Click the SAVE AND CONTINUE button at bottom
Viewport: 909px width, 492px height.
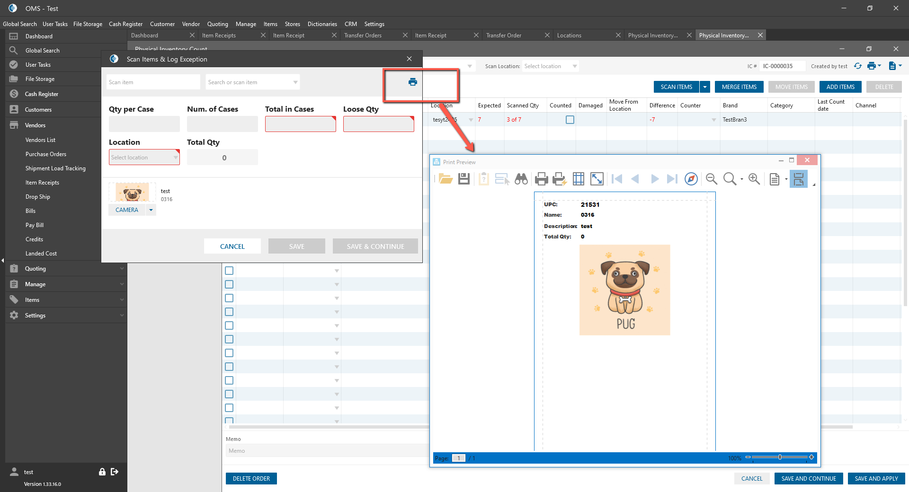(x=809, y=479)
